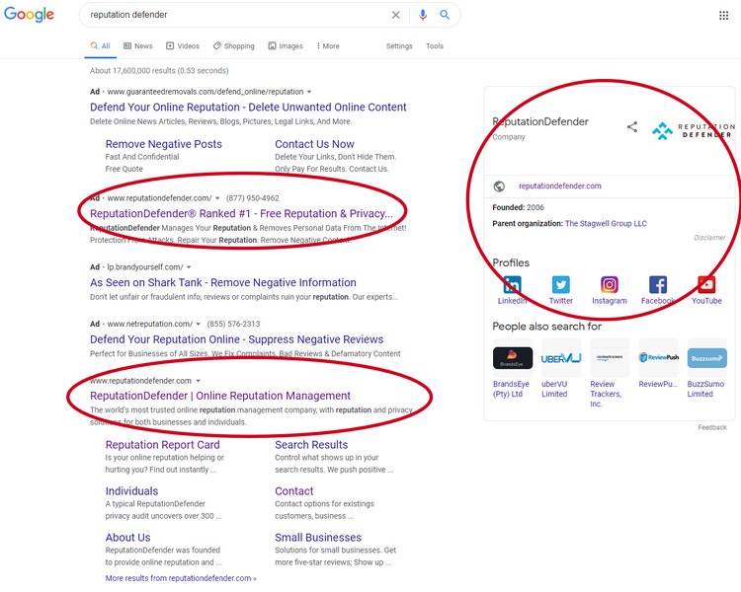Click the globe website icon
Image resolution: width=741 pixels, height=592 pixels.
[499, 186]
